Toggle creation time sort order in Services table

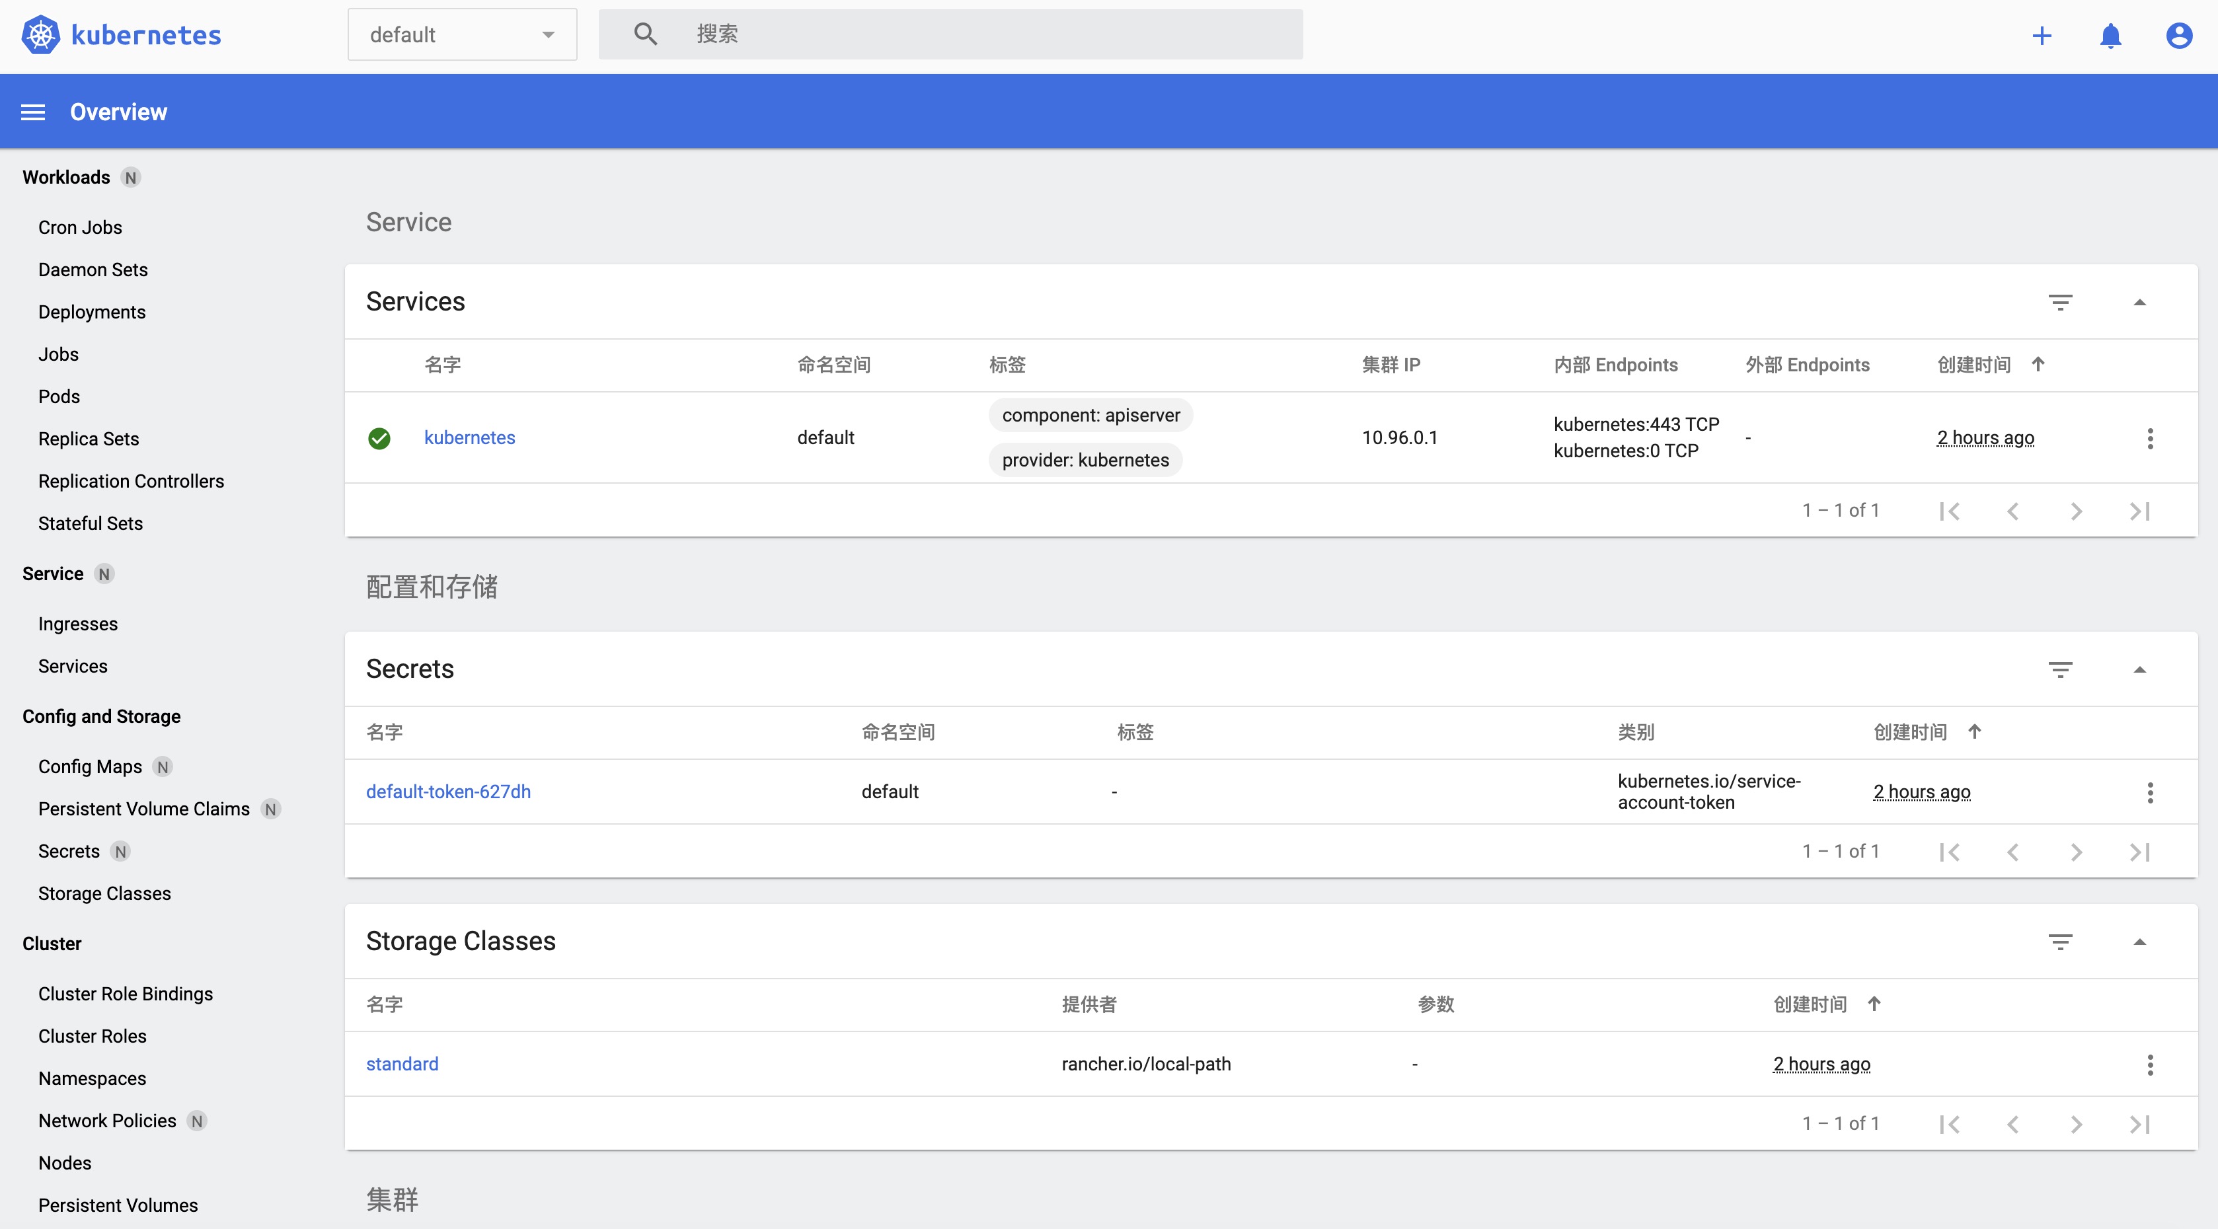click(2039, 364)
